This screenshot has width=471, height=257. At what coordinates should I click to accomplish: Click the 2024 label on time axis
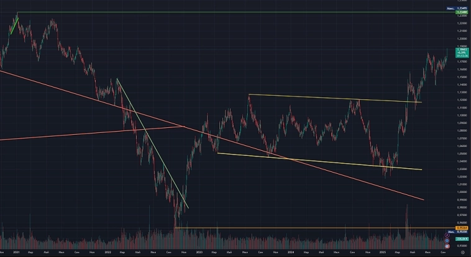click(291, 253)
